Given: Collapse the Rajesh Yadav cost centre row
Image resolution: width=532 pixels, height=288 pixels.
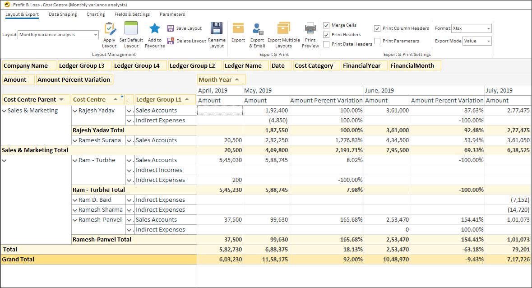Looking at the screenshot, I should [74, 110].
